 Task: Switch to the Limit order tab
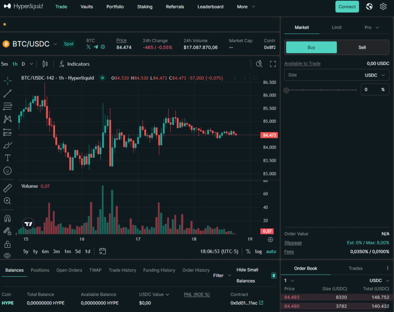pos(337,27)
